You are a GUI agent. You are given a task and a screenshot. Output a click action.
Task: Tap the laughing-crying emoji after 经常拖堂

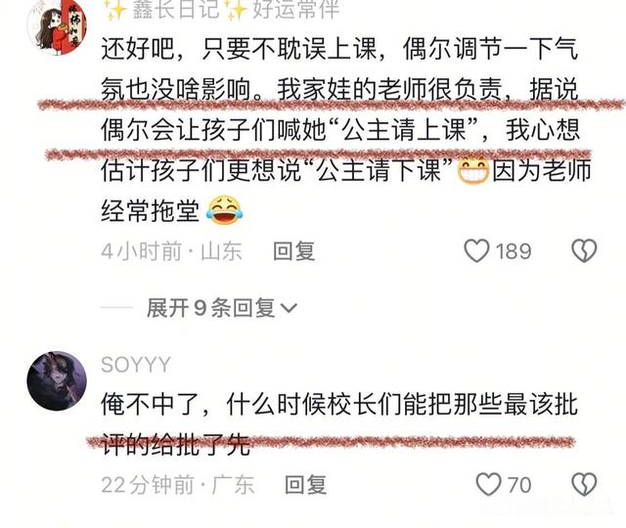coord(224,210)
